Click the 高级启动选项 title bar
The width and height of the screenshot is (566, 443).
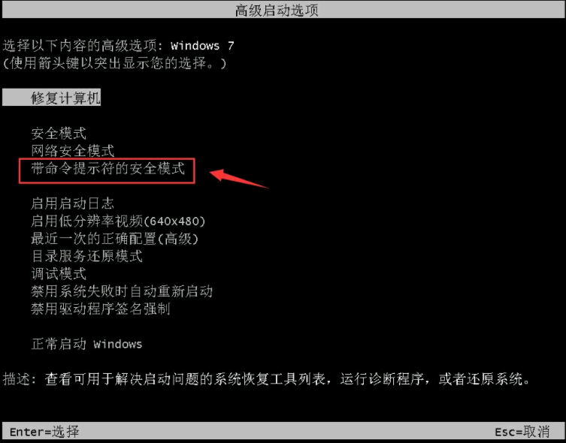click(283, 10)
